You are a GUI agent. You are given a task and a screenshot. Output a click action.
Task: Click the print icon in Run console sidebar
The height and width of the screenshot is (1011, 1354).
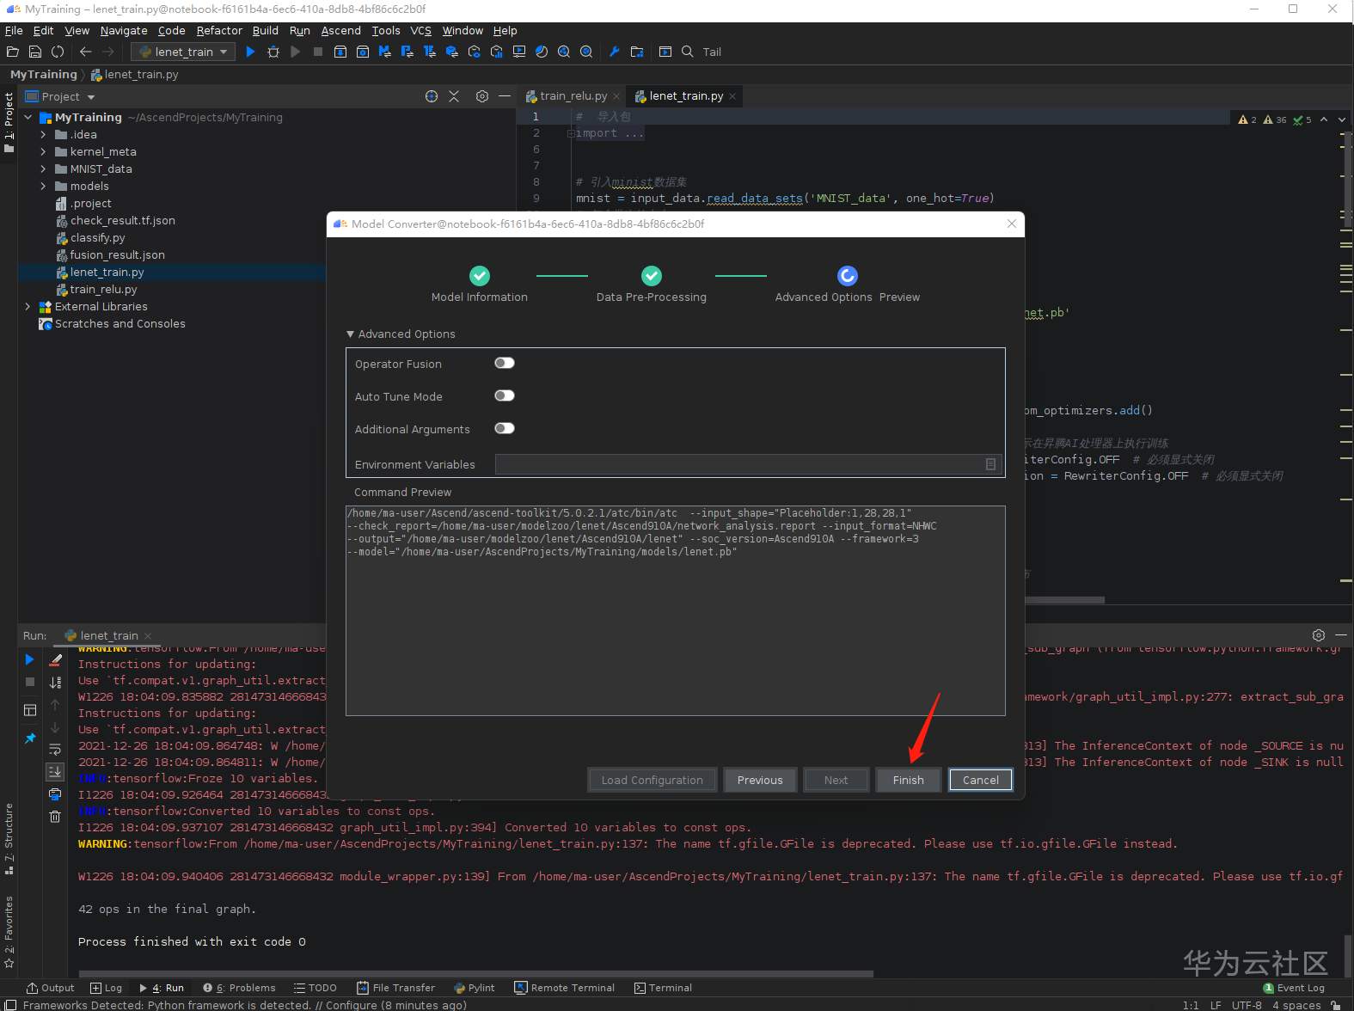(x=55, y=793)
